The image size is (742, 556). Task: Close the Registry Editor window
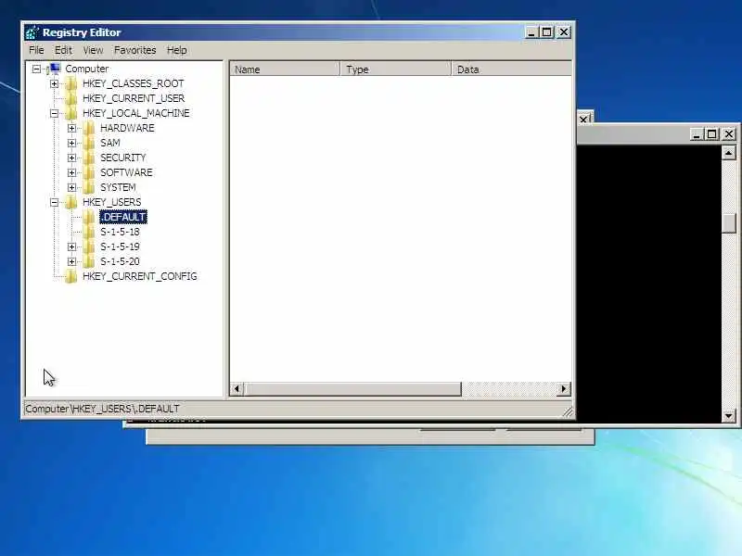[x=564, y=32]
